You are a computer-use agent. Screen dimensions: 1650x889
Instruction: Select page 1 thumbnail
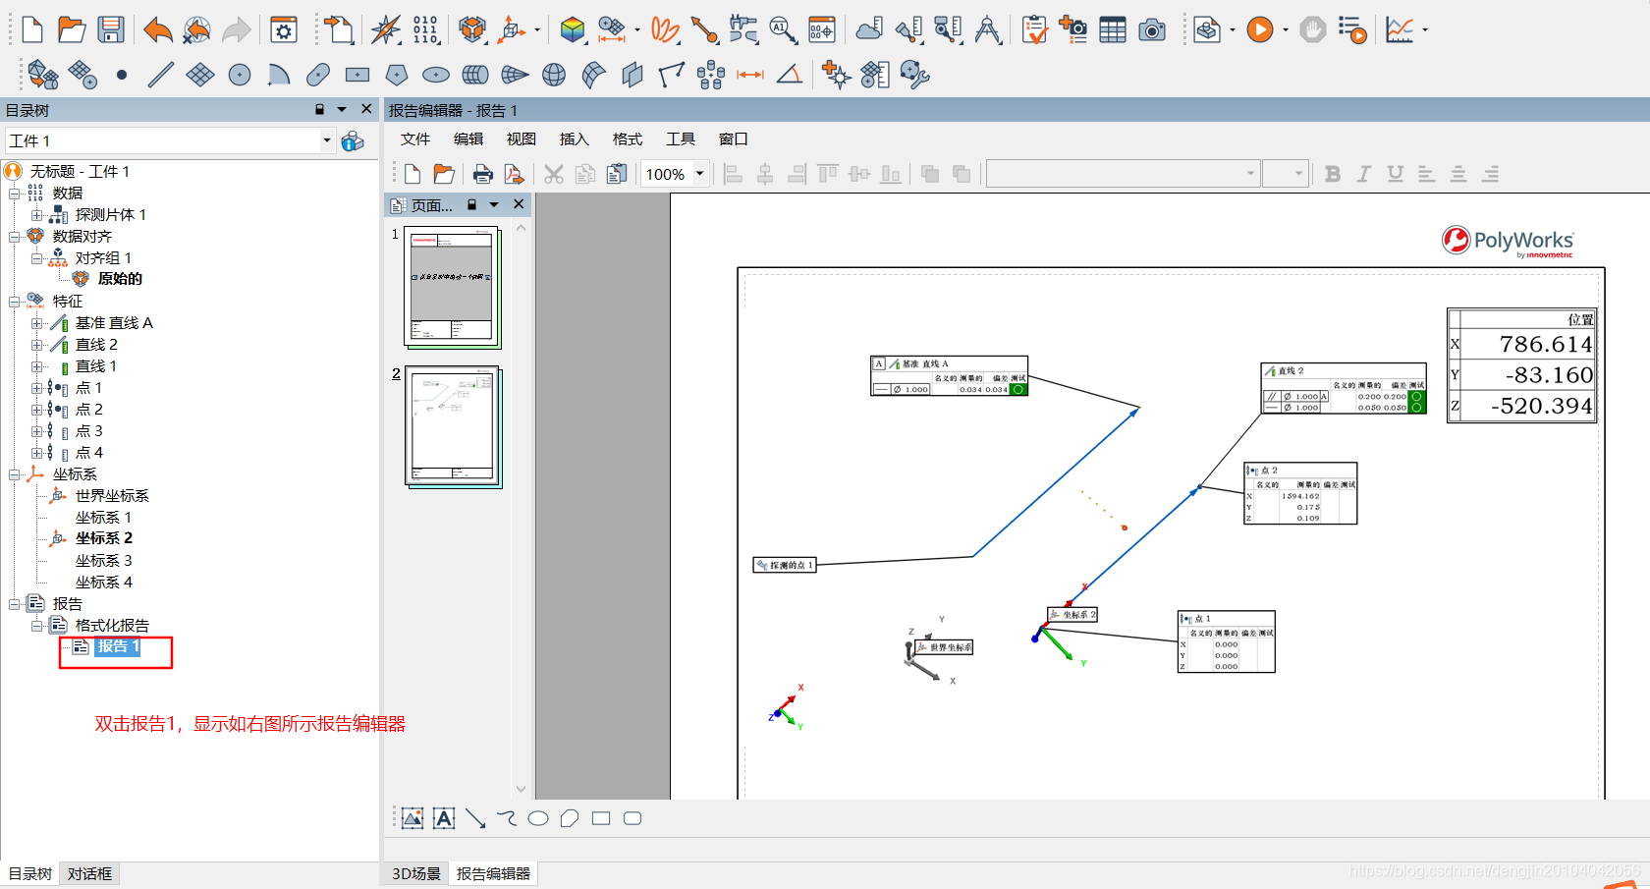click(453, 288)
